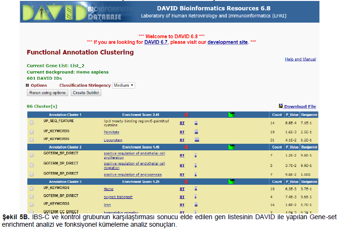Click gene bar icon in endothelial cell proliferation row
343x230 pixels.
(196, 156)
